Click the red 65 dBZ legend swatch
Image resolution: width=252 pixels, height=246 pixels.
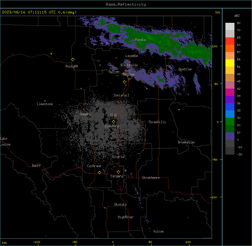230,41
